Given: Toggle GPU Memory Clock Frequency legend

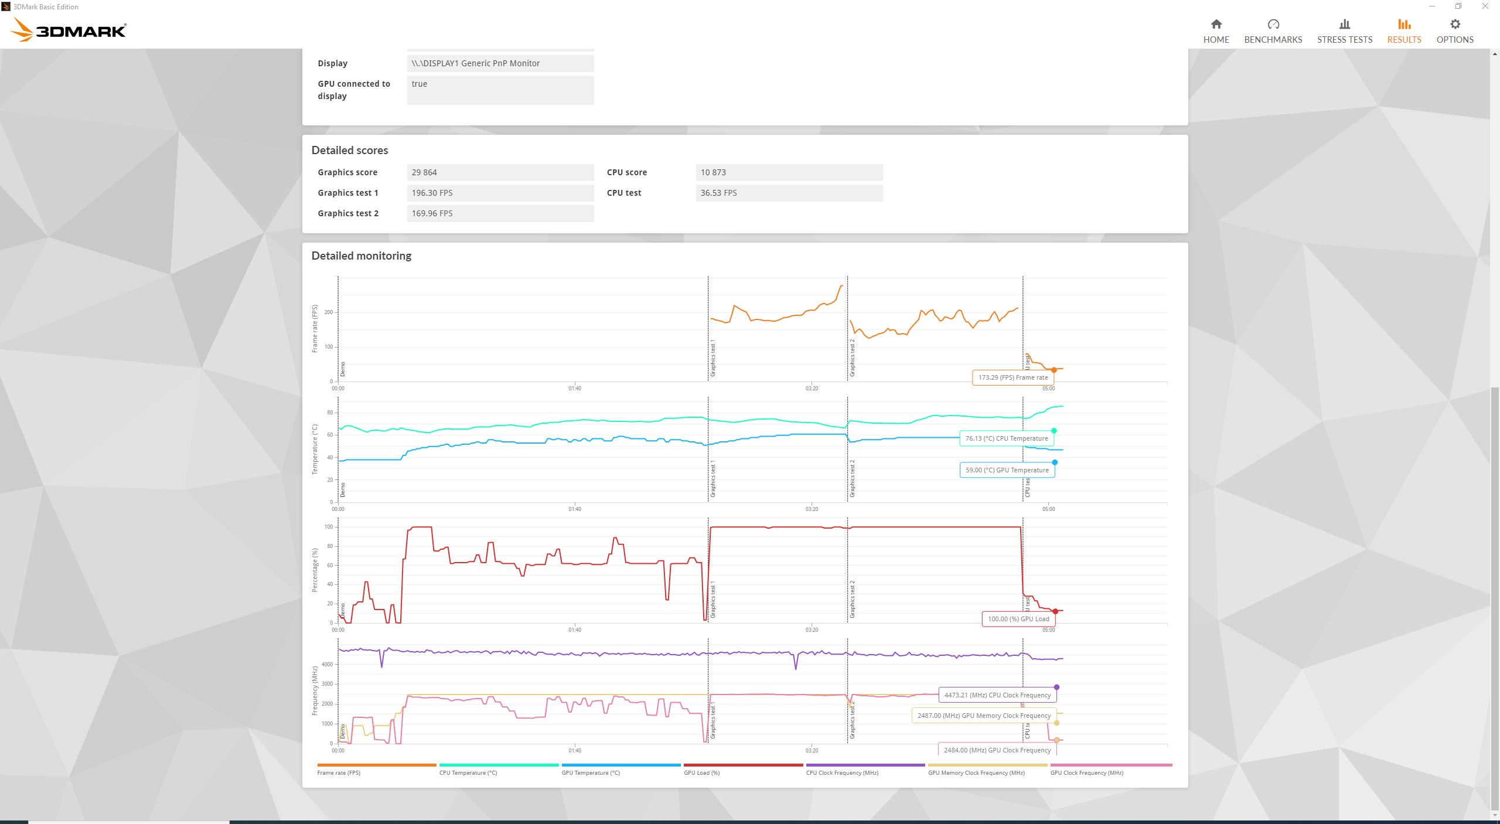Looking at the screenshot, I should pos(976,772).
